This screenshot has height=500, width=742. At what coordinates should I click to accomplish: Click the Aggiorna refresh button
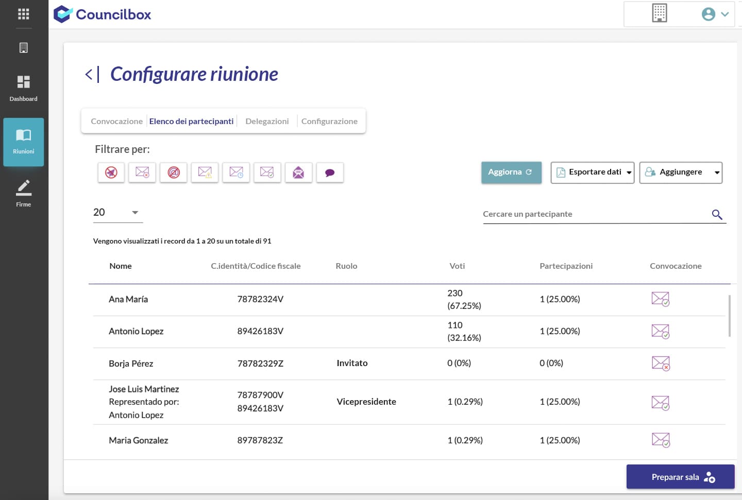click(511, 173)
